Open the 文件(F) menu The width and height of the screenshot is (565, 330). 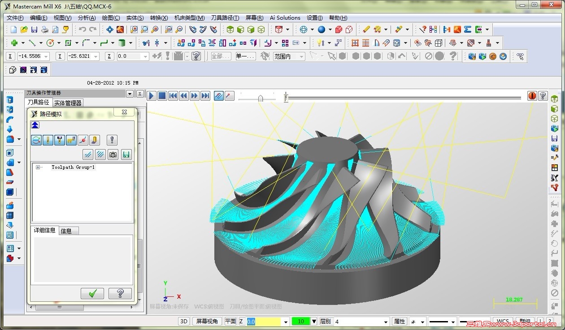15,18
